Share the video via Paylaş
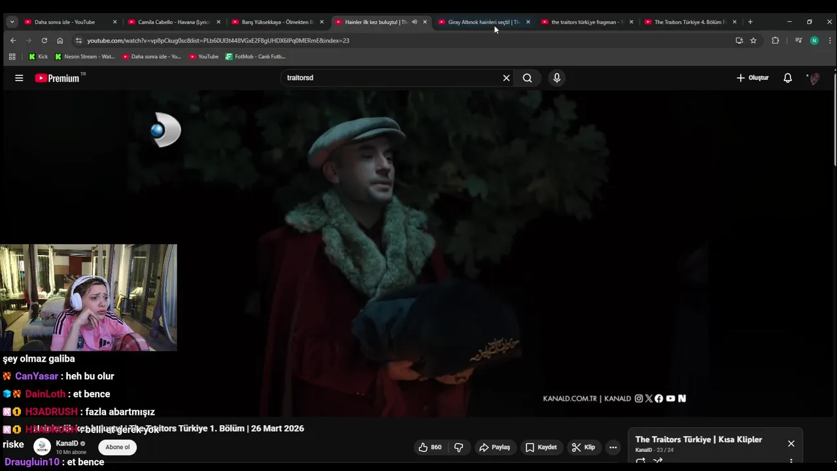The width and height of the screenshot is (837, 471). coord(494,447)
